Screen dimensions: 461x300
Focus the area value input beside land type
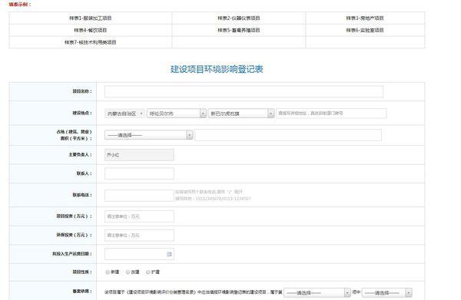[288, 135]
